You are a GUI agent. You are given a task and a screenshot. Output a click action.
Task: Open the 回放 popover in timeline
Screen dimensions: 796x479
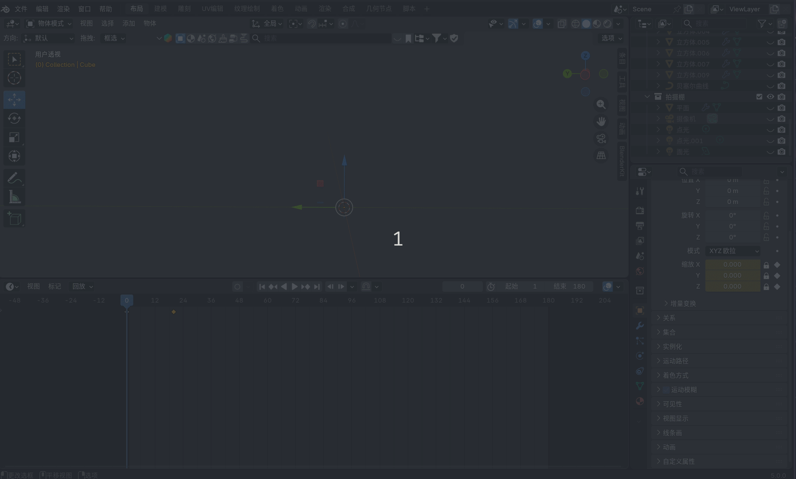point(82,286)
